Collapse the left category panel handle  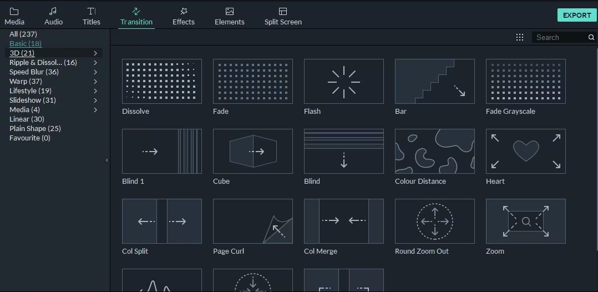coord(107,160)
